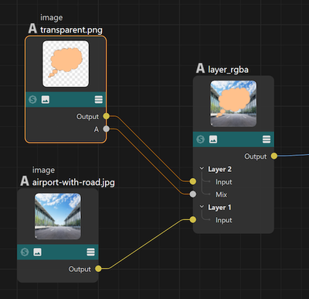309x299 pixels.
Task: Click the airport-with-road.jpg node title
Action: pyautogui.click(x=73, y=182)
